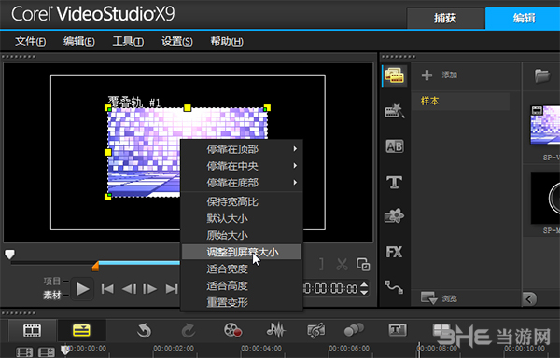Image resolution: width=560 pixels, height=358 pixels.
Task: Click the 00:00:02:00 ruler mark
Action: [174, 349]
